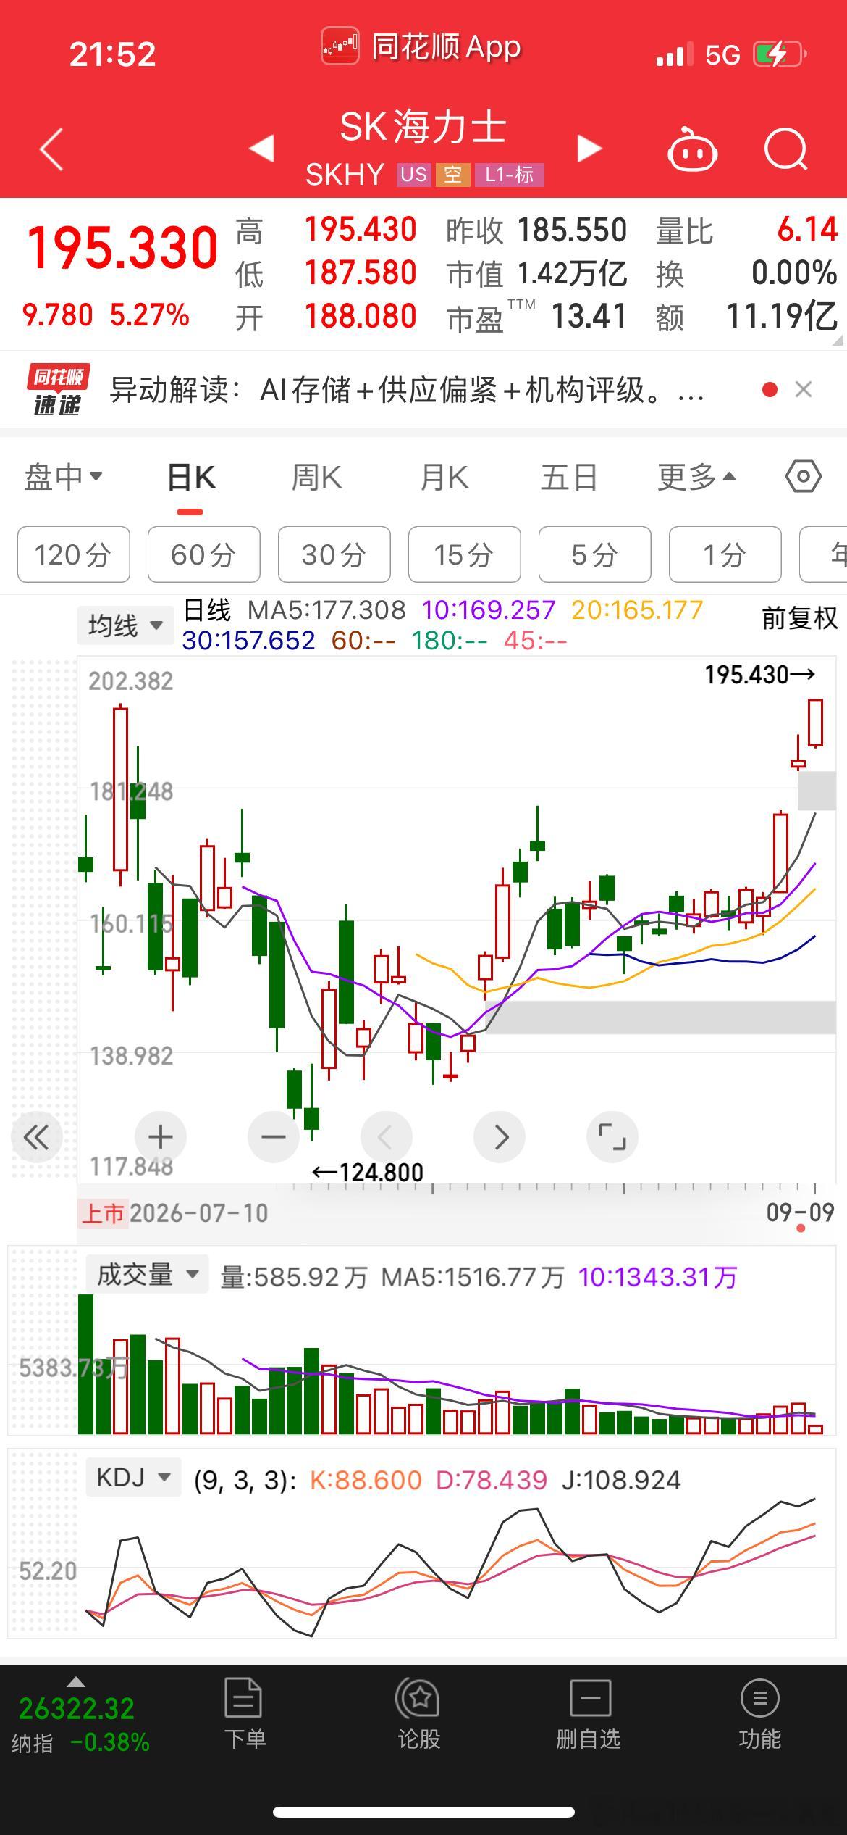Choose 30分 period button

(x=334, y=554)
